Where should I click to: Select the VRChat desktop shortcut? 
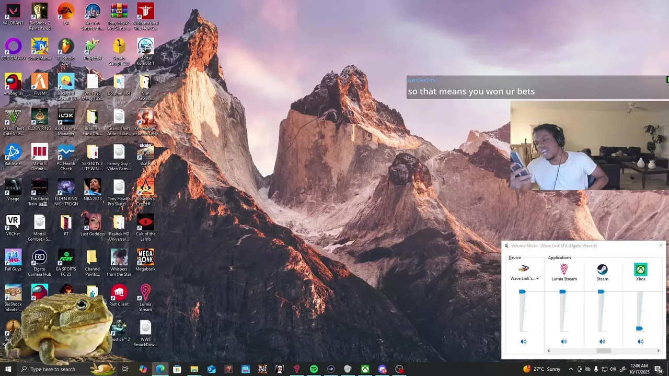[13, 225]
